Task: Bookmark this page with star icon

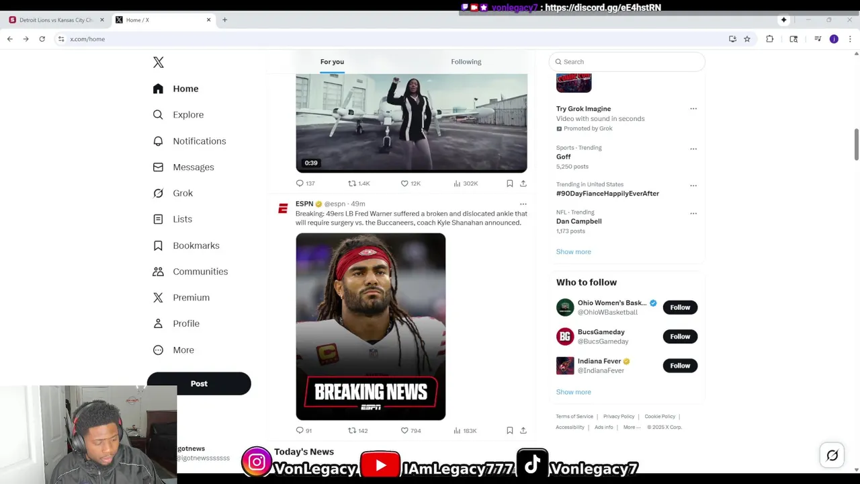Action: [x=747, y=39]
